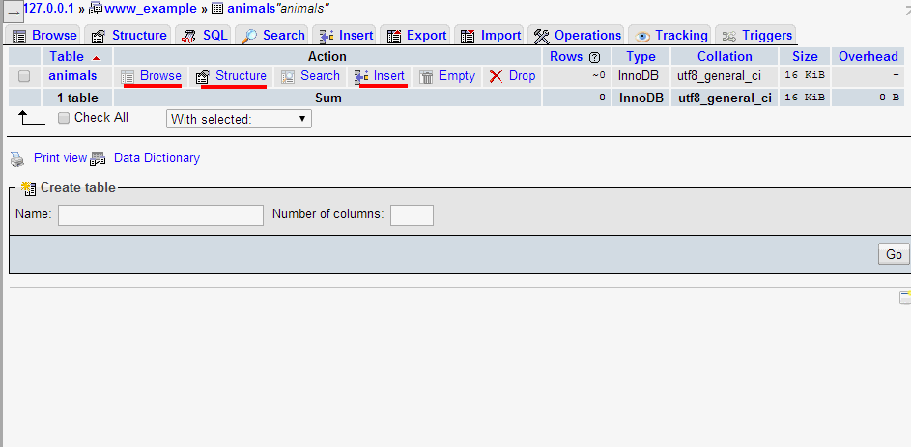Click Search in the animals row
The image size is (911, 447).
coord(320,76)
